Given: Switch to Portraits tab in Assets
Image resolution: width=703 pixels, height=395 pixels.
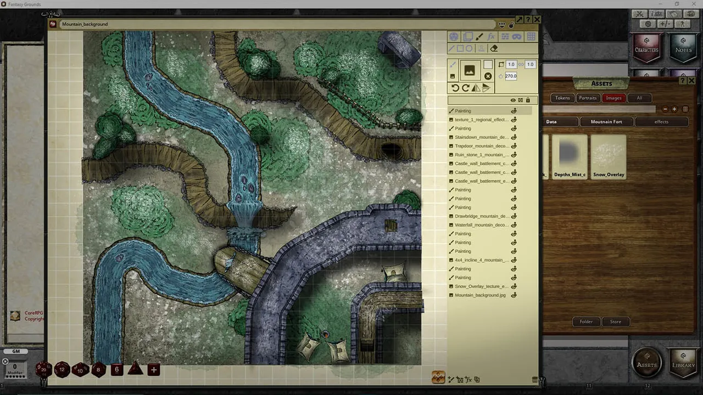Looking at the screenshot, I should click(x=588, y=98).
